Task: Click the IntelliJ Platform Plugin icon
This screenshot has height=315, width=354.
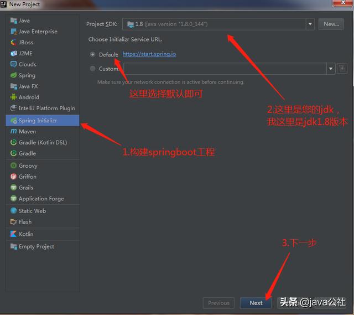Action: (13, 108)
